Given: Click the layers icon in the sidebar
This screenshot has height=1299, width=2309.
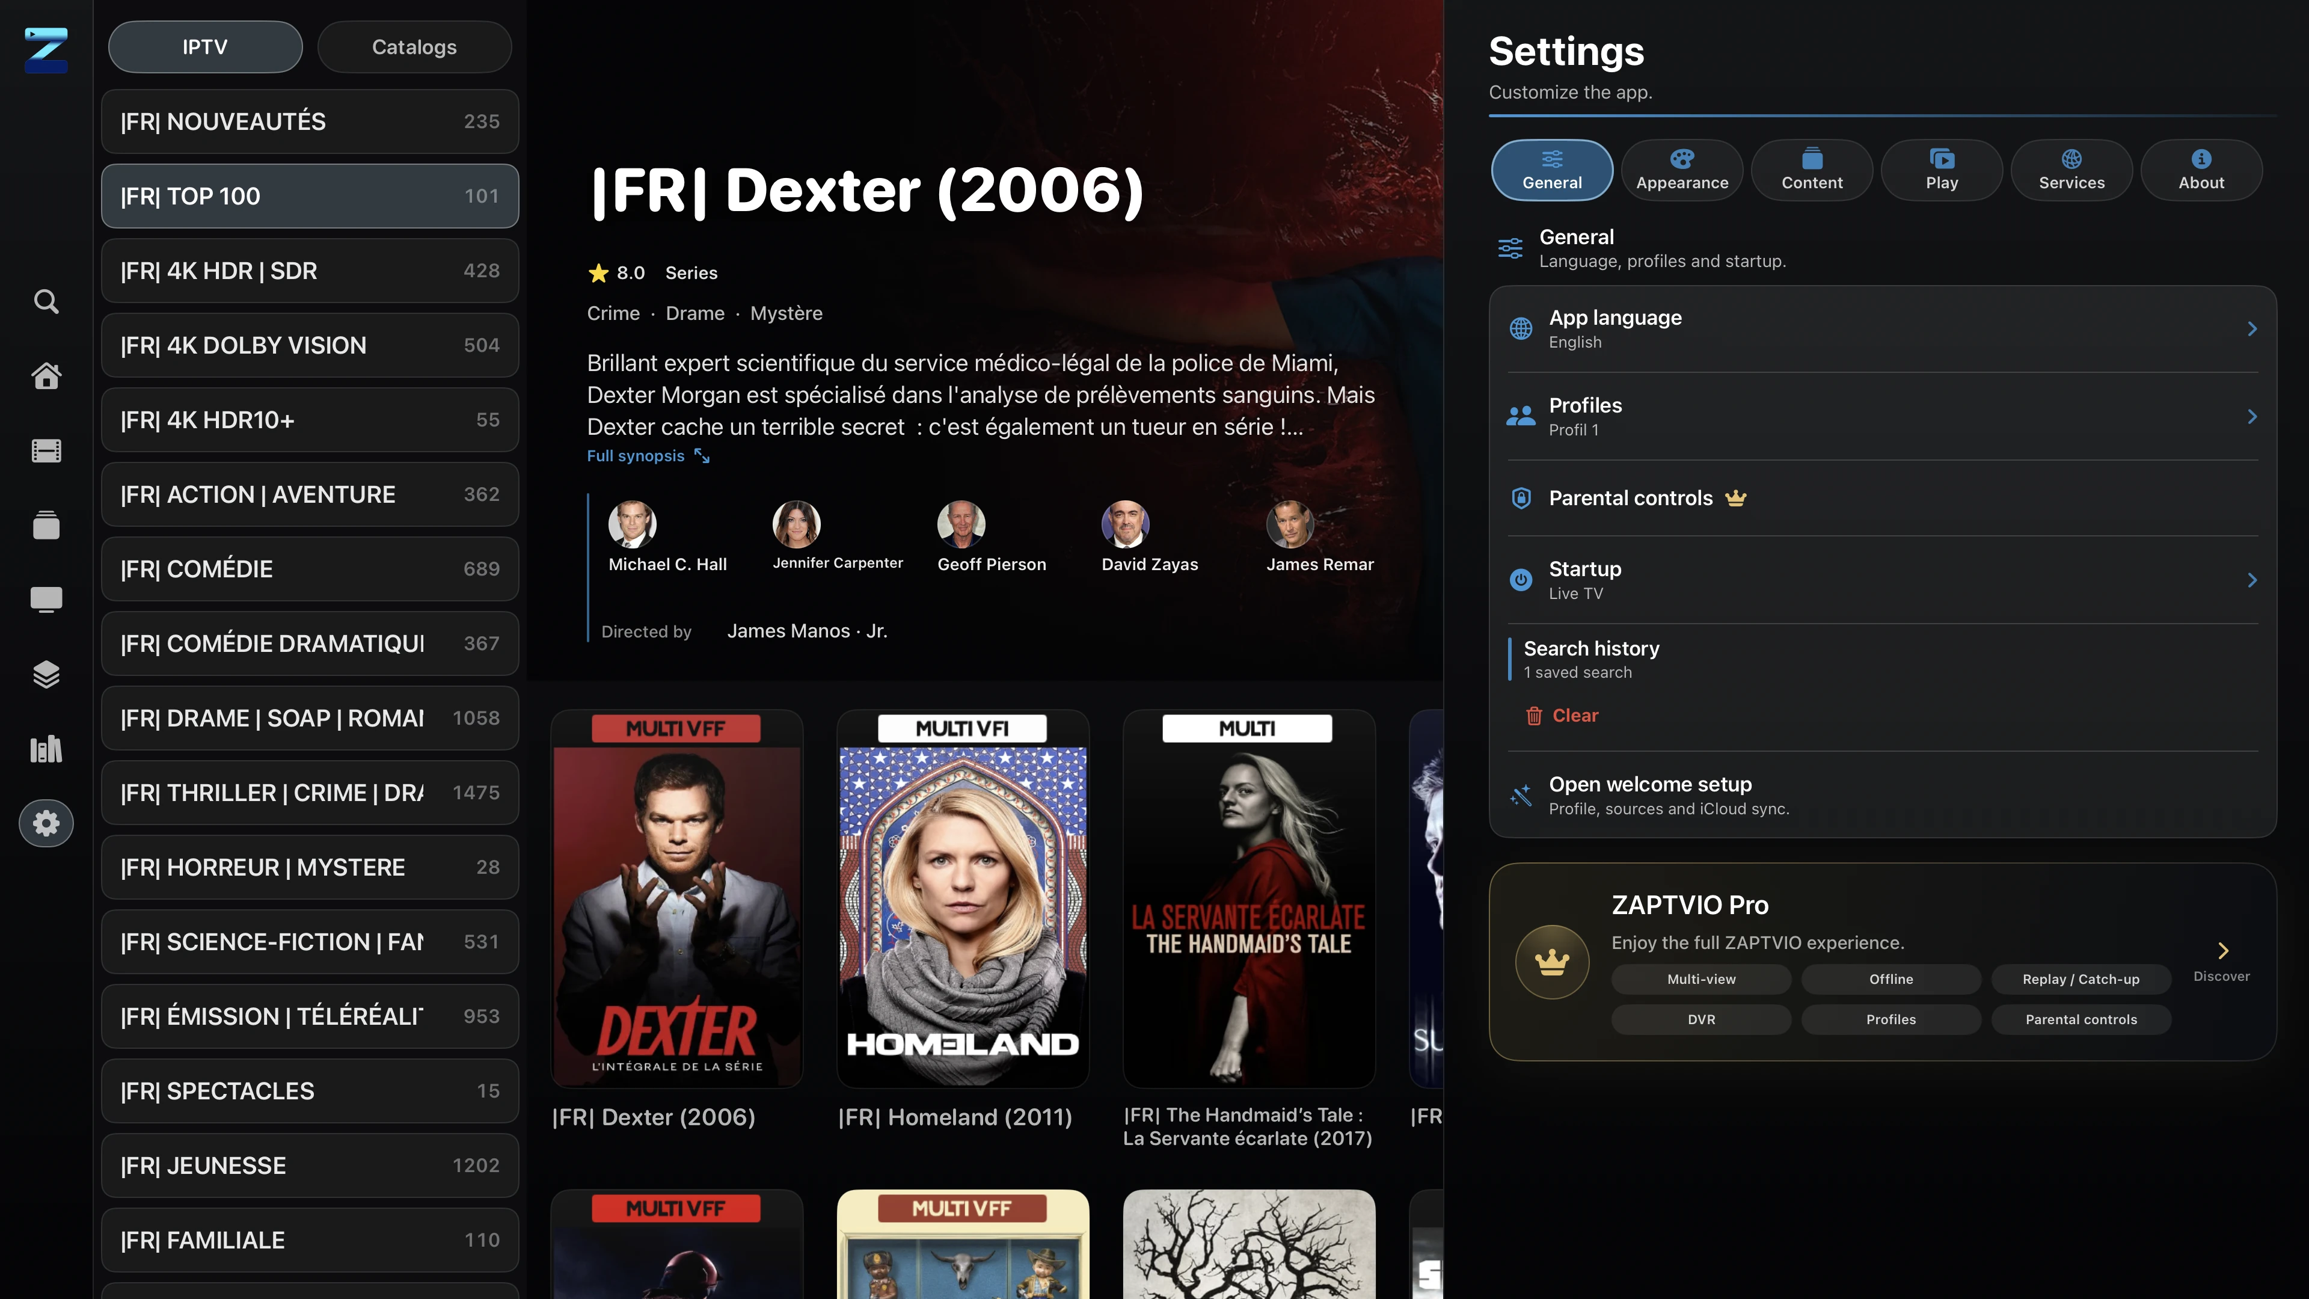Looking at the screenshot, I should 46,674.
